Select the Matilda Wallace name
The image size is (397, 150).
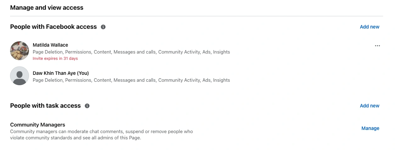(x=50, y=45)
